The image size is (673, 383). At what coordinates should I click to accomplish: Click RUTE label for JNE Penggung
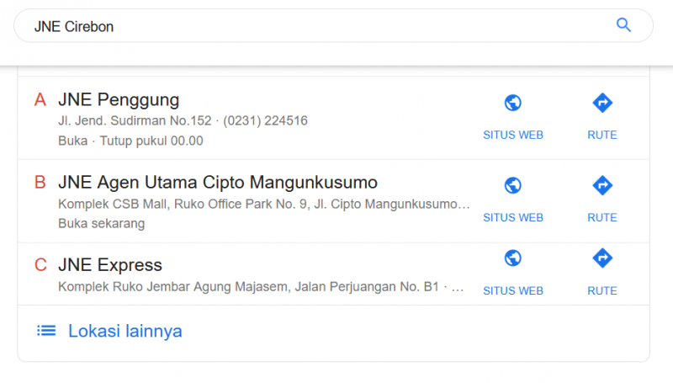[x=602, y=135]
